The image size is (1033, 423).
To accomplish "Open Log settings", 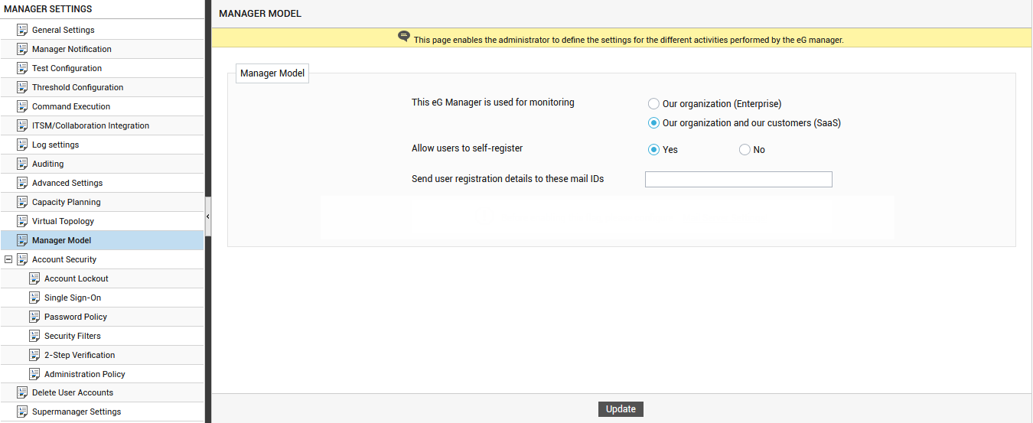I will coord(55,145).
